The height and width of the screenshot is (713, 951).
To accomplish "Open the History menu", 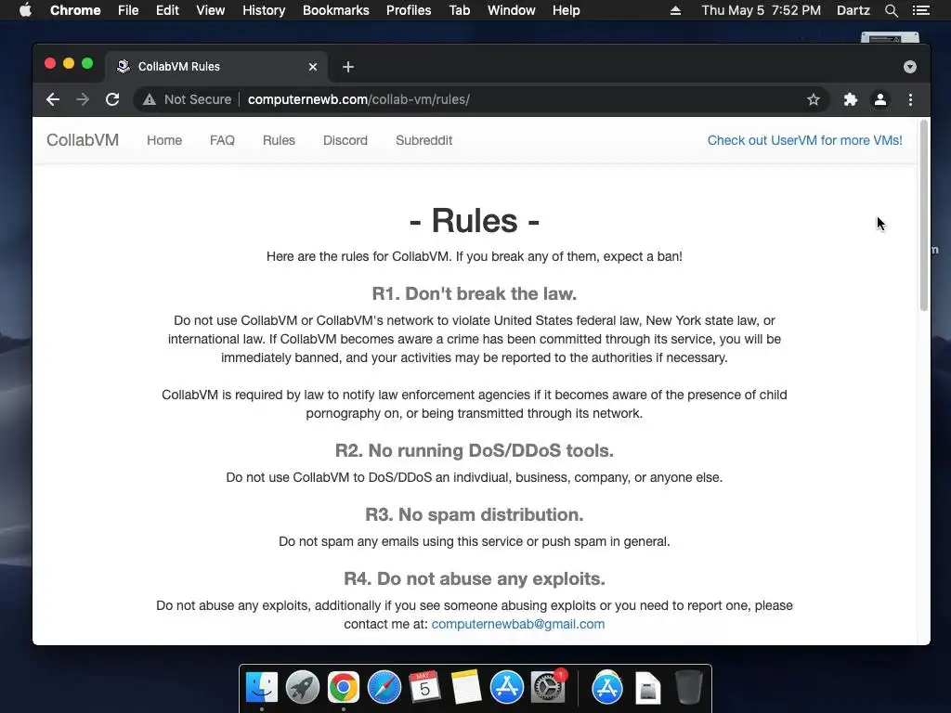I will tap(264, 10).
